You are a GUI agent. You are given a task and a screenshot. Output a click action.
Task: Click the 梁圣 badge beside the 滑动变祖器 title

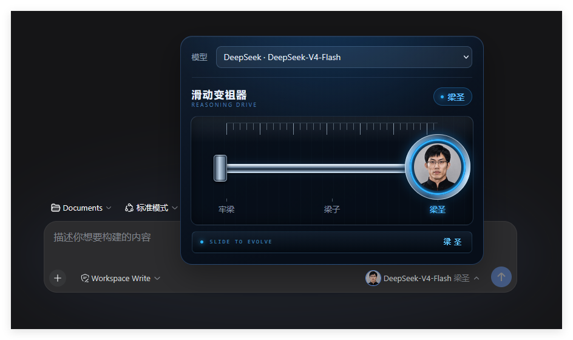coord(452,97)
